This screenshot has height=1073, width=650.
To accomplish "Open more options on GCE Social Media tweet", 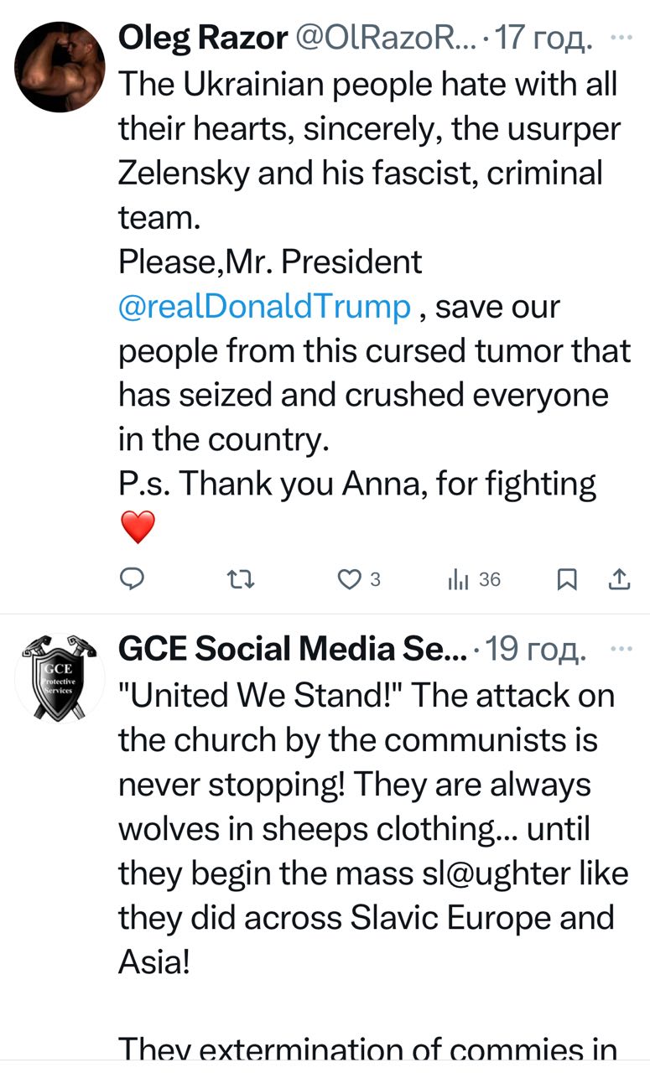I will [x=620, y=649].
